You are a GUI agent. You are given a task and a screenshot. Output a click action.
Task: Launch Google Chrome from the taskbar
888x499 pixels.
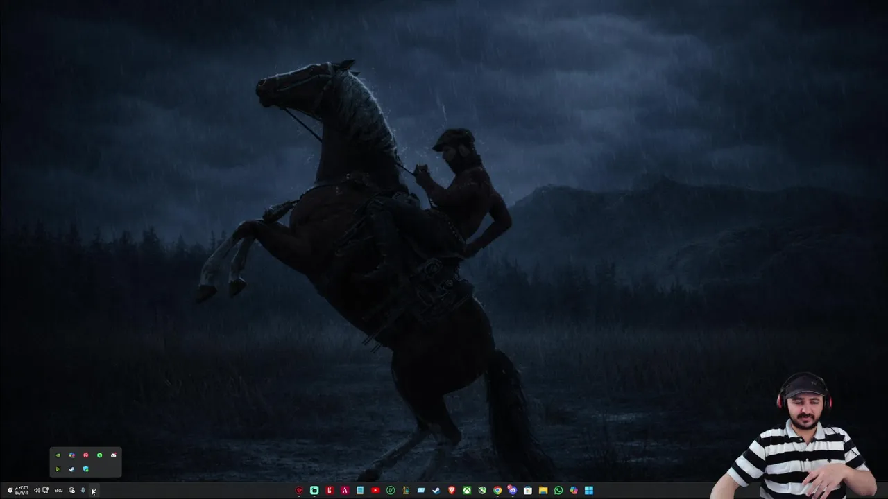497,490
